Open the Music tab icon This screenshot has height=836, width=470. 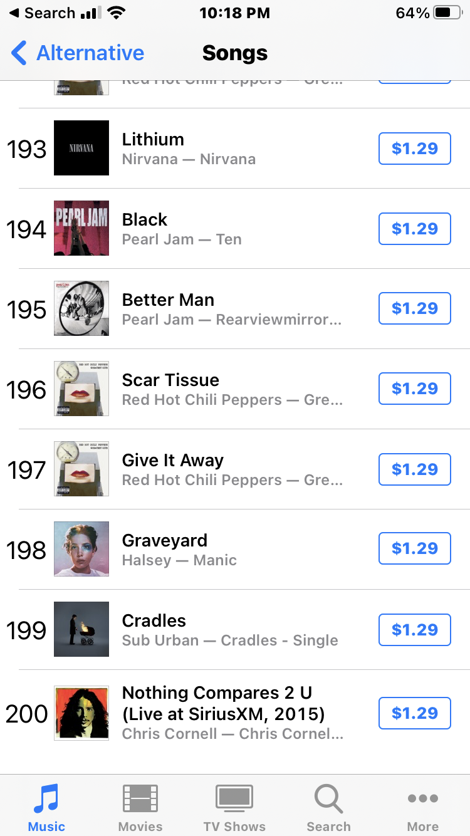46,799
